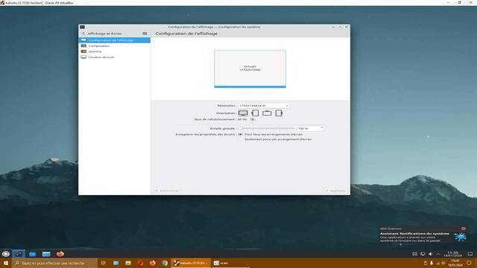Click the Couleur de nuit monitor icon
This screenshot has height=268, width=477.
[83, 57]
